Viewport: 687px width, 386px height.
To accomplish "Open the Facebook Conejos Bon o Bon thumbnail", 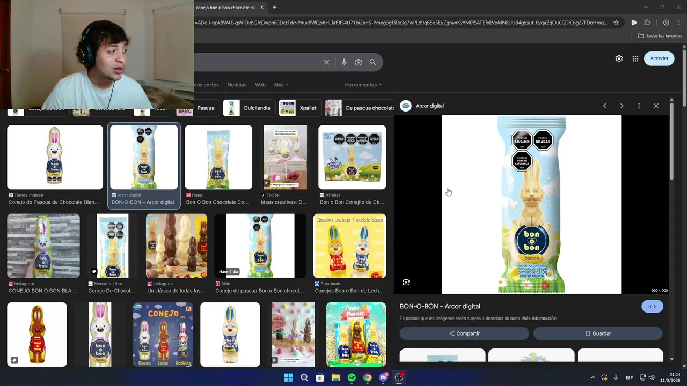I will coord(349,246).
